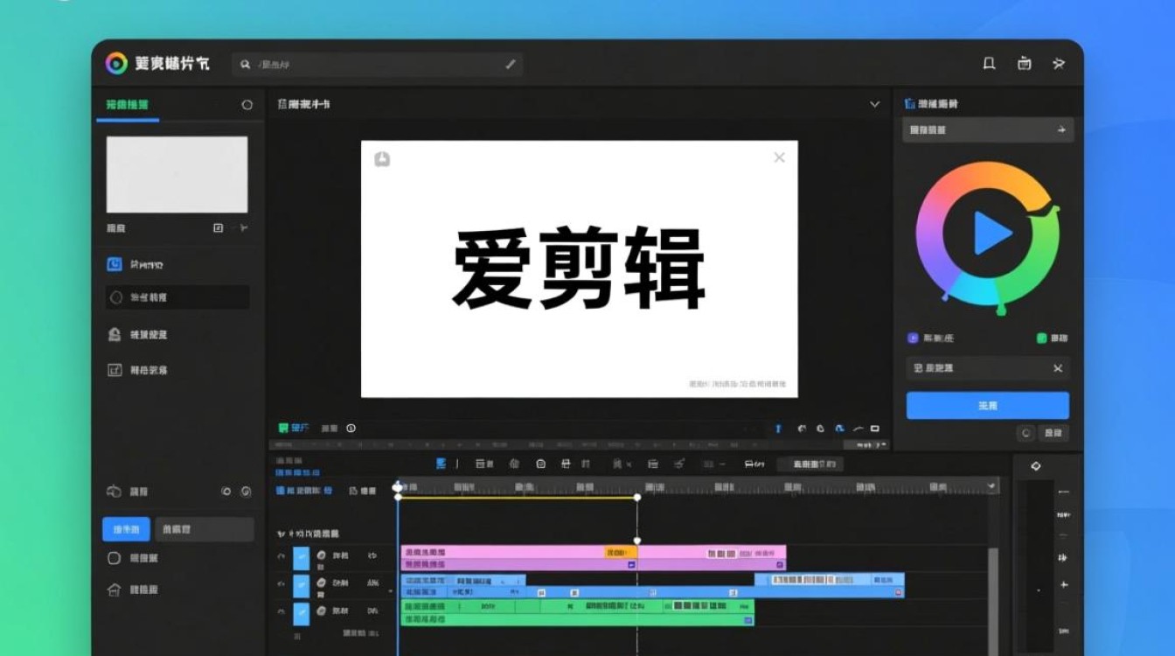The width and height of the screenshot is (1175, 656).
Task: Click the white marker at yellow range end
Action: (x=636, y=497)
